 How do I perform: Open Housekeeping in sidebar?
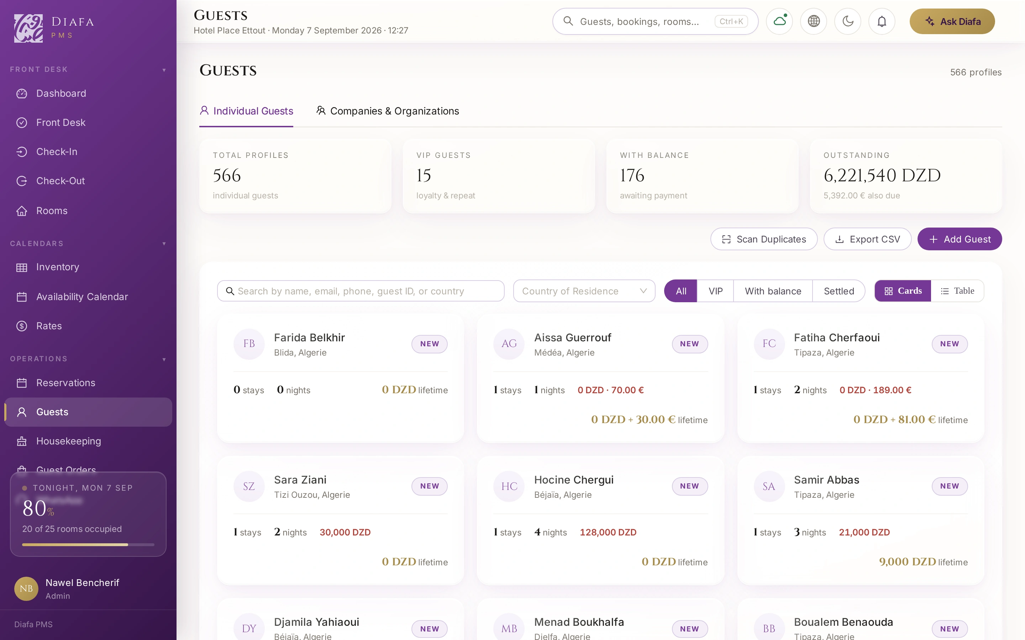pos(88,441)
